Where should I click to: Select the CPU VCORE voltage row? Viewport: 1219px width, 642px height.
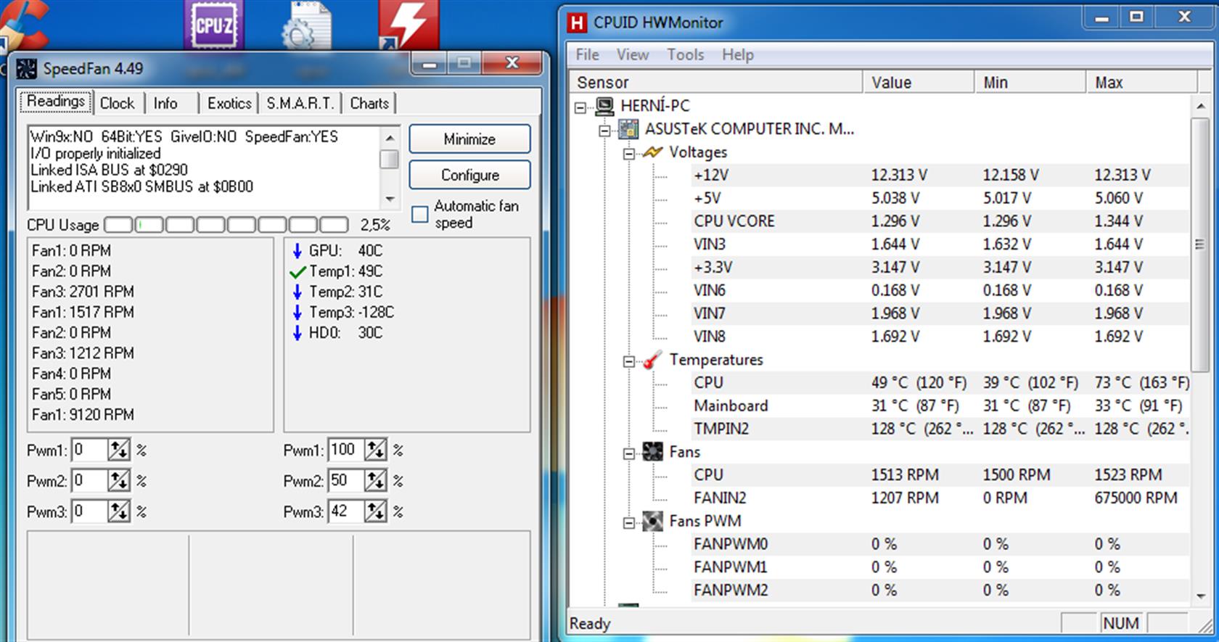click(x=940, y=221)
